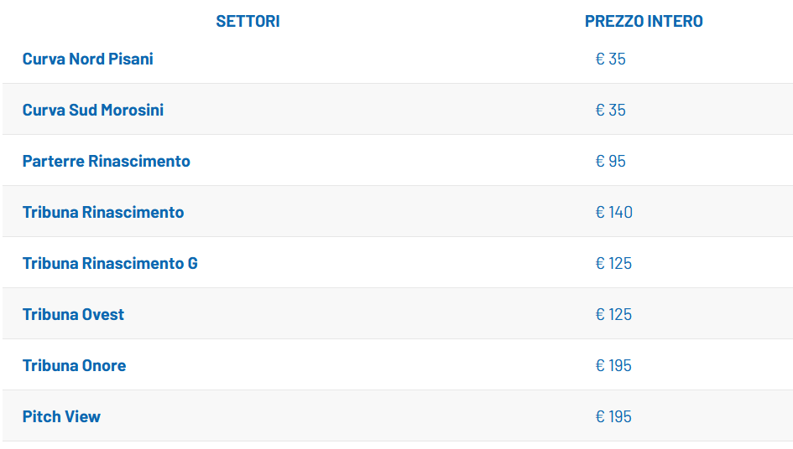Click the PREZZO INTERO column header
The width and height of the screenshot is (793, 449).
(x=644, y=22)
